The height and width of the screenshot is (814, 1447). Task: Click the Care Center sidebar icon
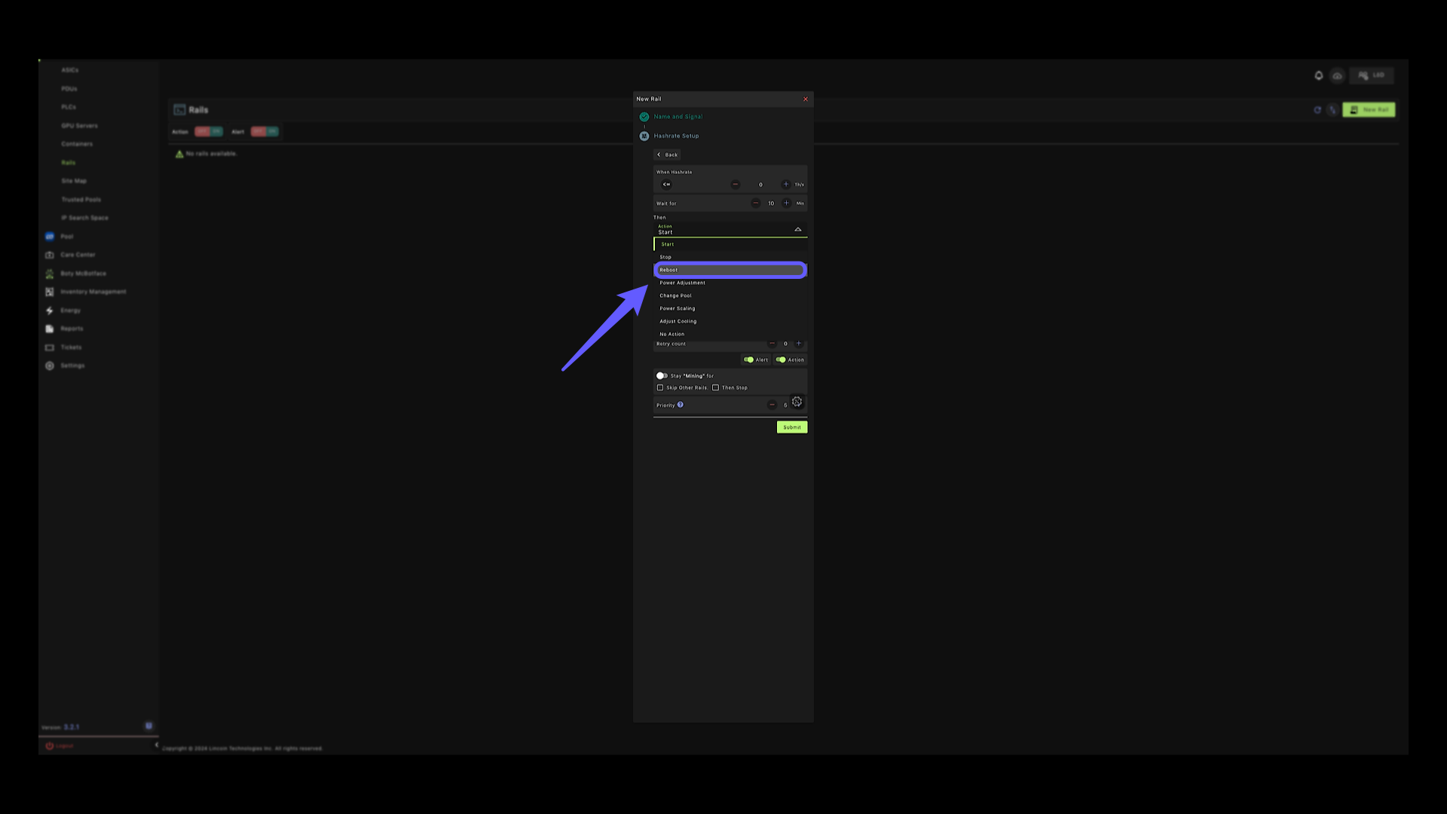click(x=50, y=255)
